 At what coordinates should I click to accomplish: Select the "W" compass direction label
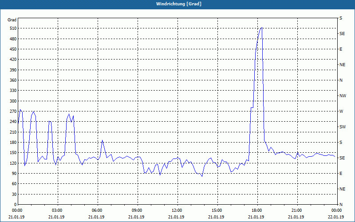341,111
